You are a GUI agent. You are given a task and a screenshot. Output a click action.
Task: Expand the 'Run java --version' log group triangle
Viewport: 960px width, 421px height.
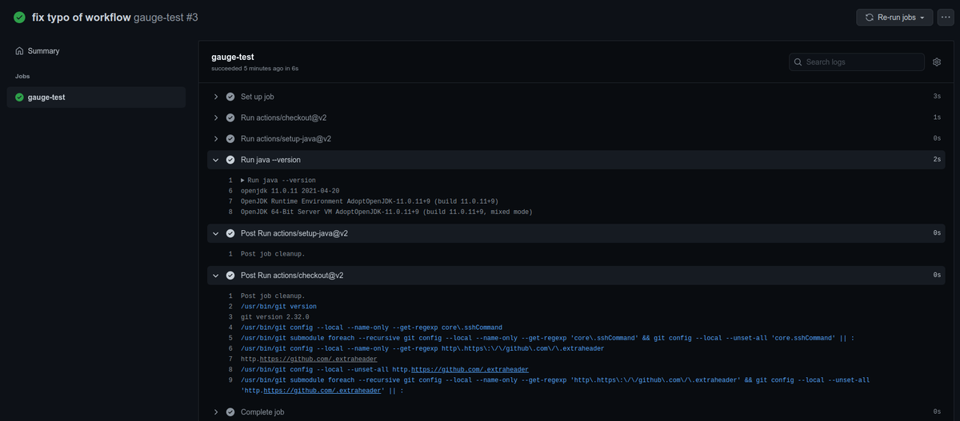243,181
